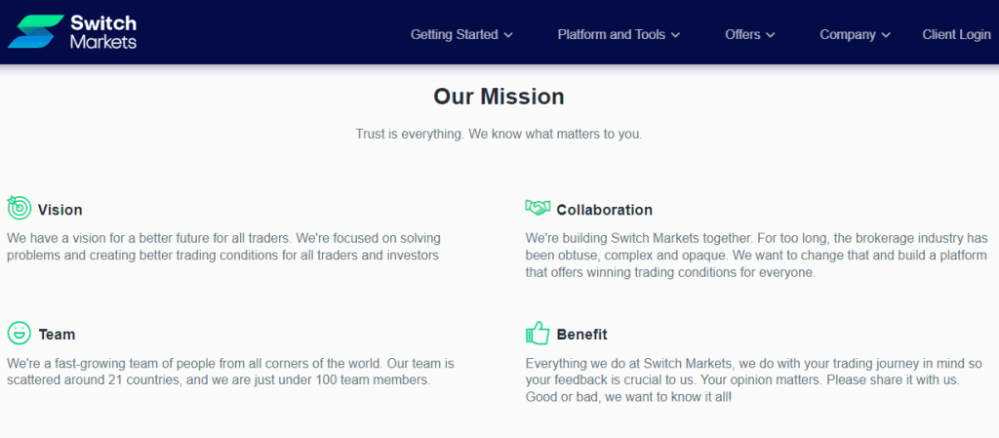Click the Team smiley face icon
Viewport: 999px width, 438px height.
tap(20, 333)
